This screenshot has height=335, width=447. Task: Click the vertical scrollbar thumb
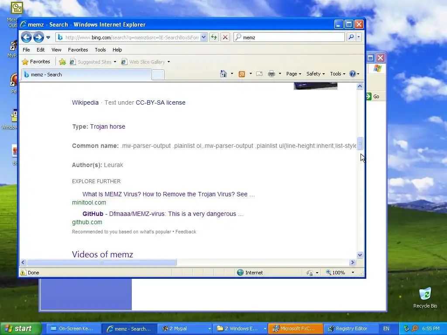(x=360, y=143)
